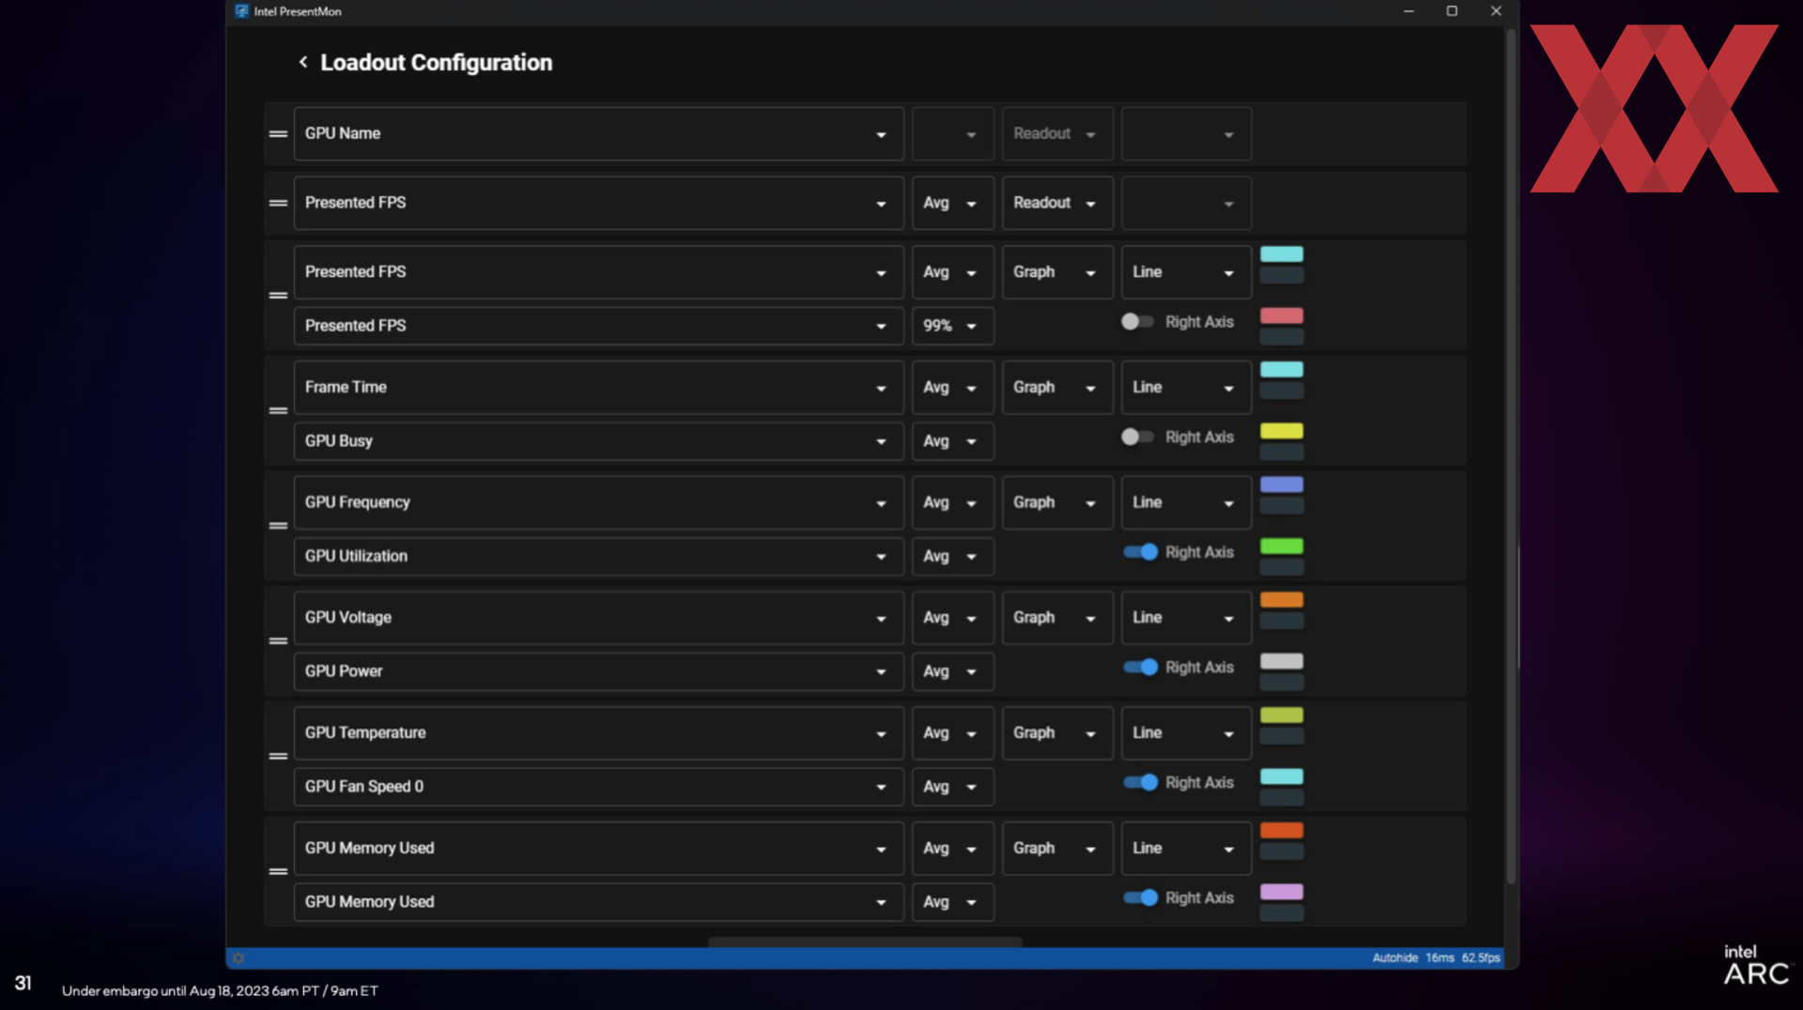Open the GPU Name metric dropdown

click(x=598, y=134)
